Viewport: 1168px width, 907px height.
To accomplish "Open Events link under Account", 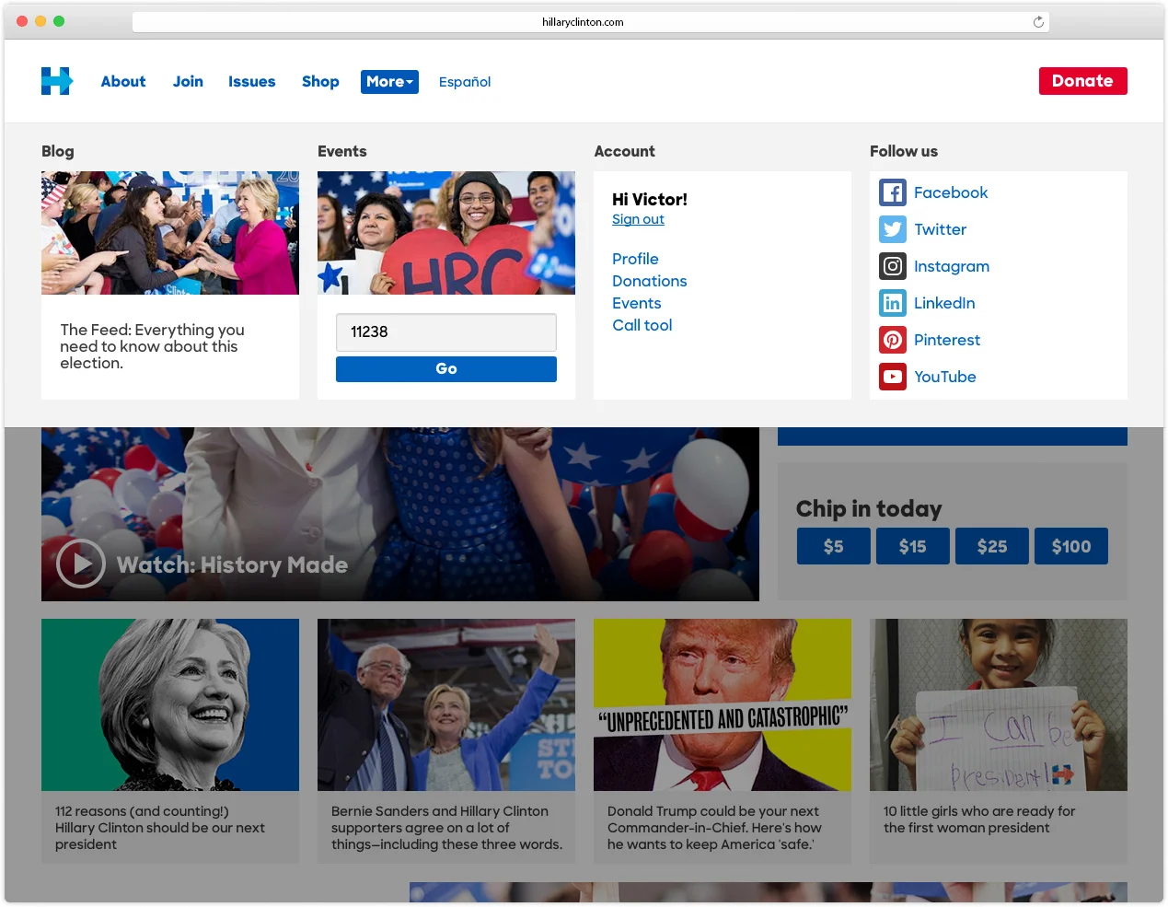I will coord(636,303).
